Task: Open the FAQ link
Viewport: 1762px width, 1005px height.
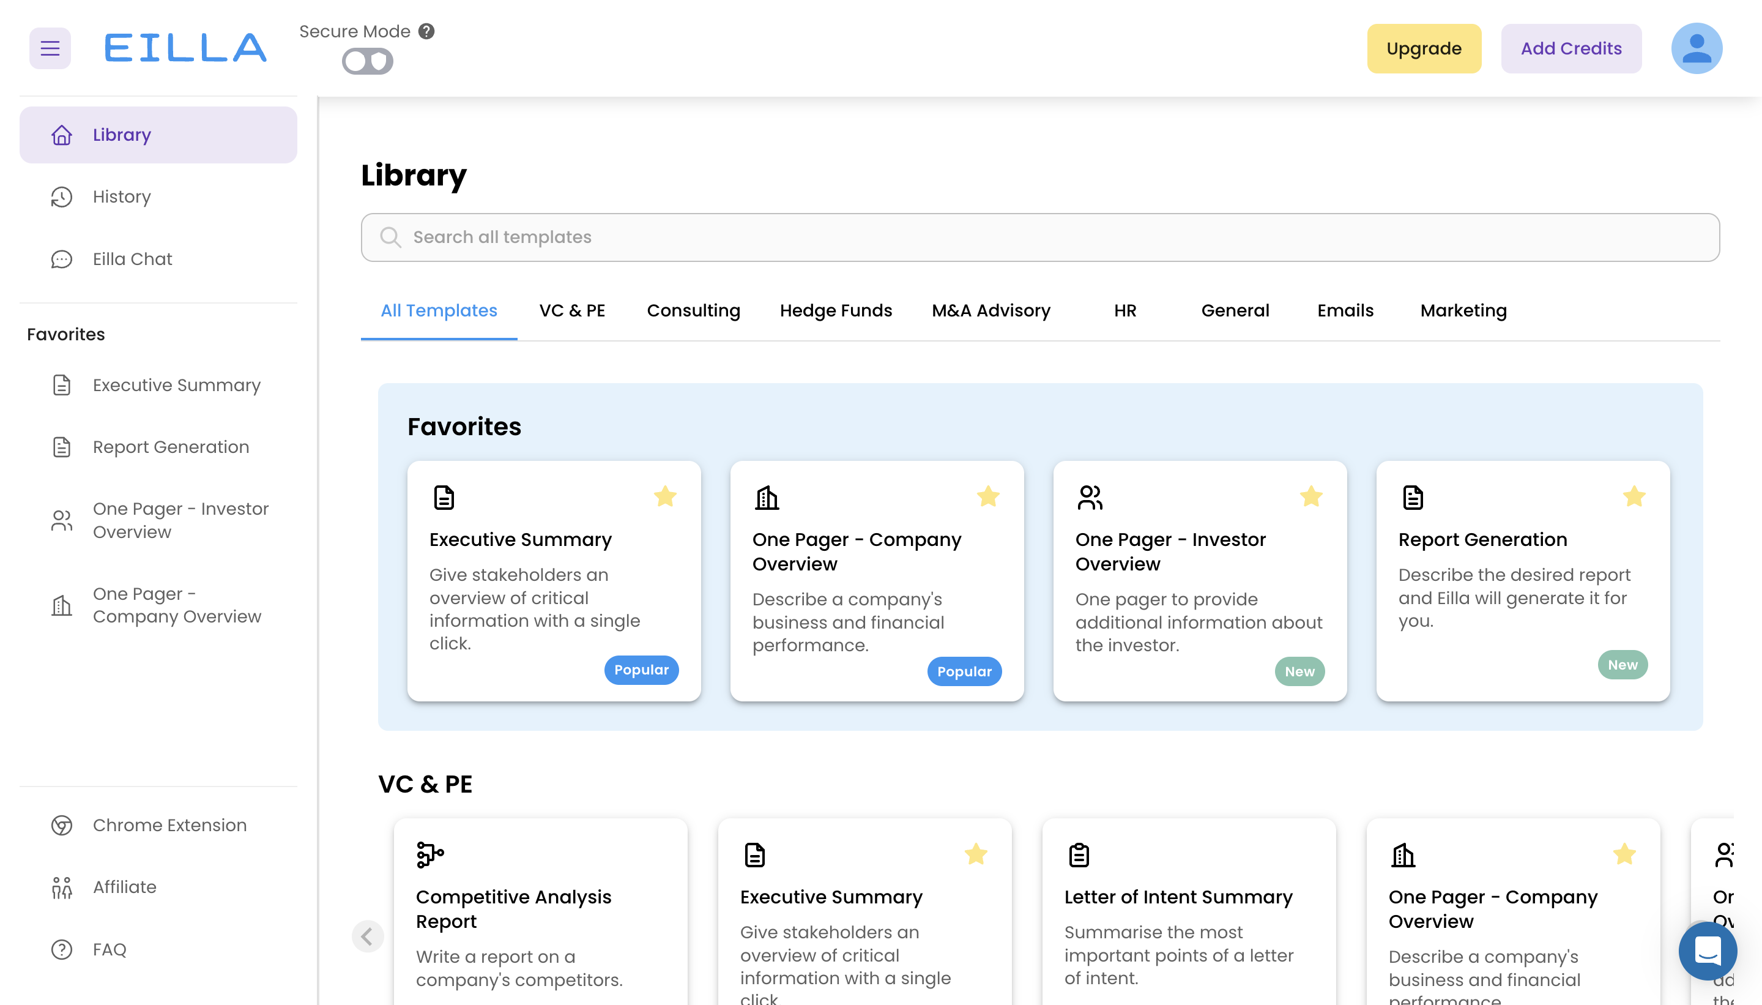Action: pyautogui.click(x=158, y=950)
